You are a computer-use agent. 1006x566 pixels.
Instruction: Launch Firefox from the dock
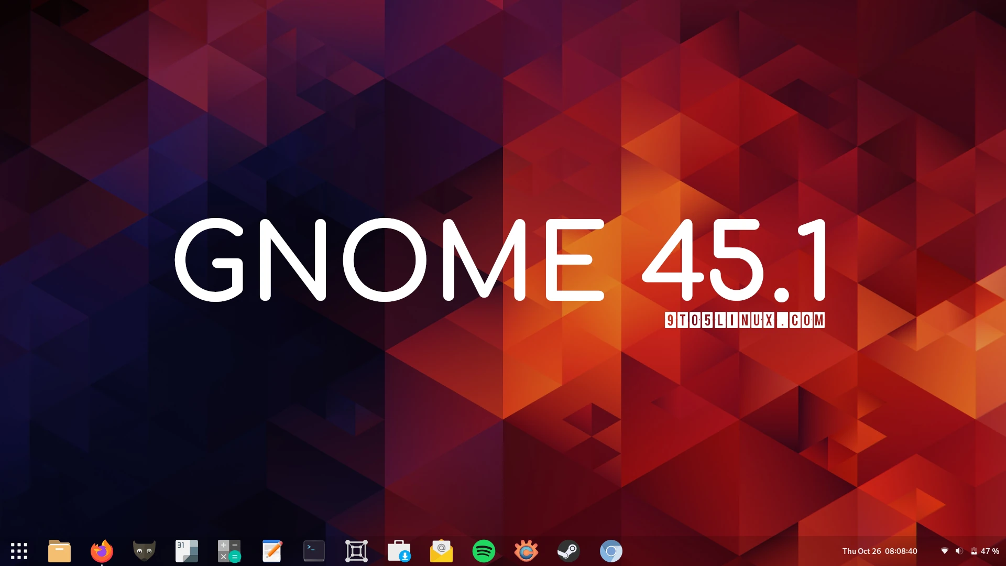102,551
